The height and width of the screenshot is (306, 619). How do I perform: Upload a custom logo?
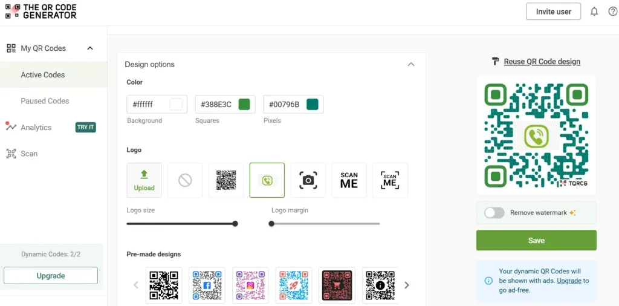144,180
